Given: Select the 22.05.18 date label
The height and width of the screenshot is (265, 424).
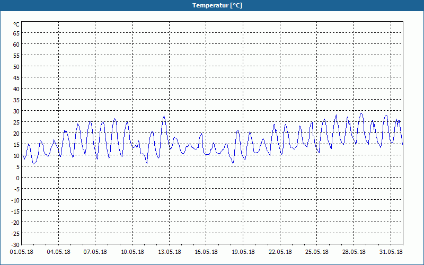Looking at the screenshot, I should (280, 252).
